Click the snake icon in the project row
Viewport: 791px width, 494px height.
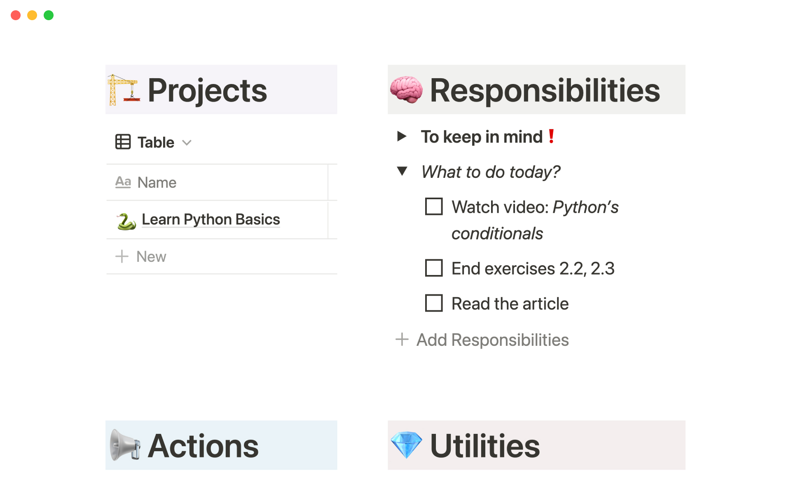point(126,221)
